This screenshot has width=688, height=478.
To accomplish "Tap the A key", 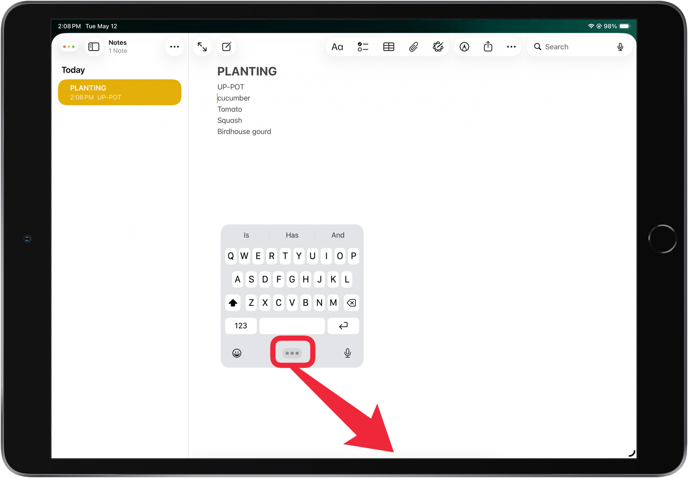I will click(238, 279).
